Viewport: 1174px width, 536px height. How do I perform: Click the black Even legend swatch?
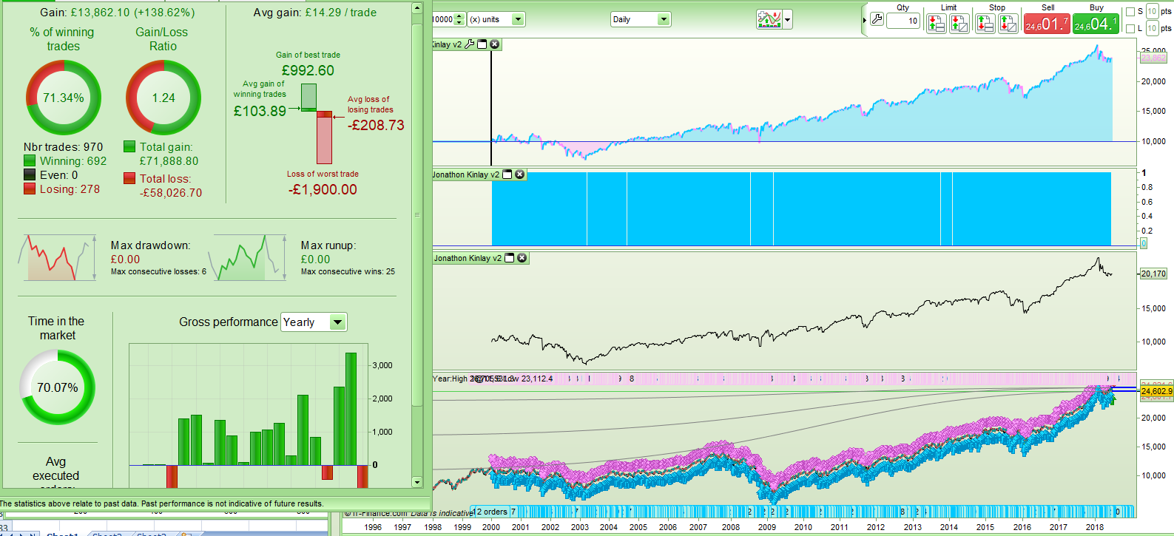(x=30, y=174)
